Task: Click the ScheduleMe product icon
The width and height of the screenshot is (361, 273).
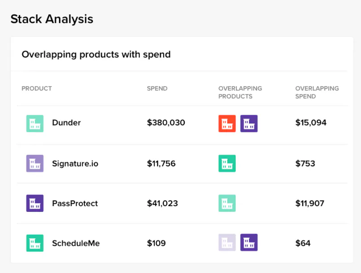Action: (35, 243)
